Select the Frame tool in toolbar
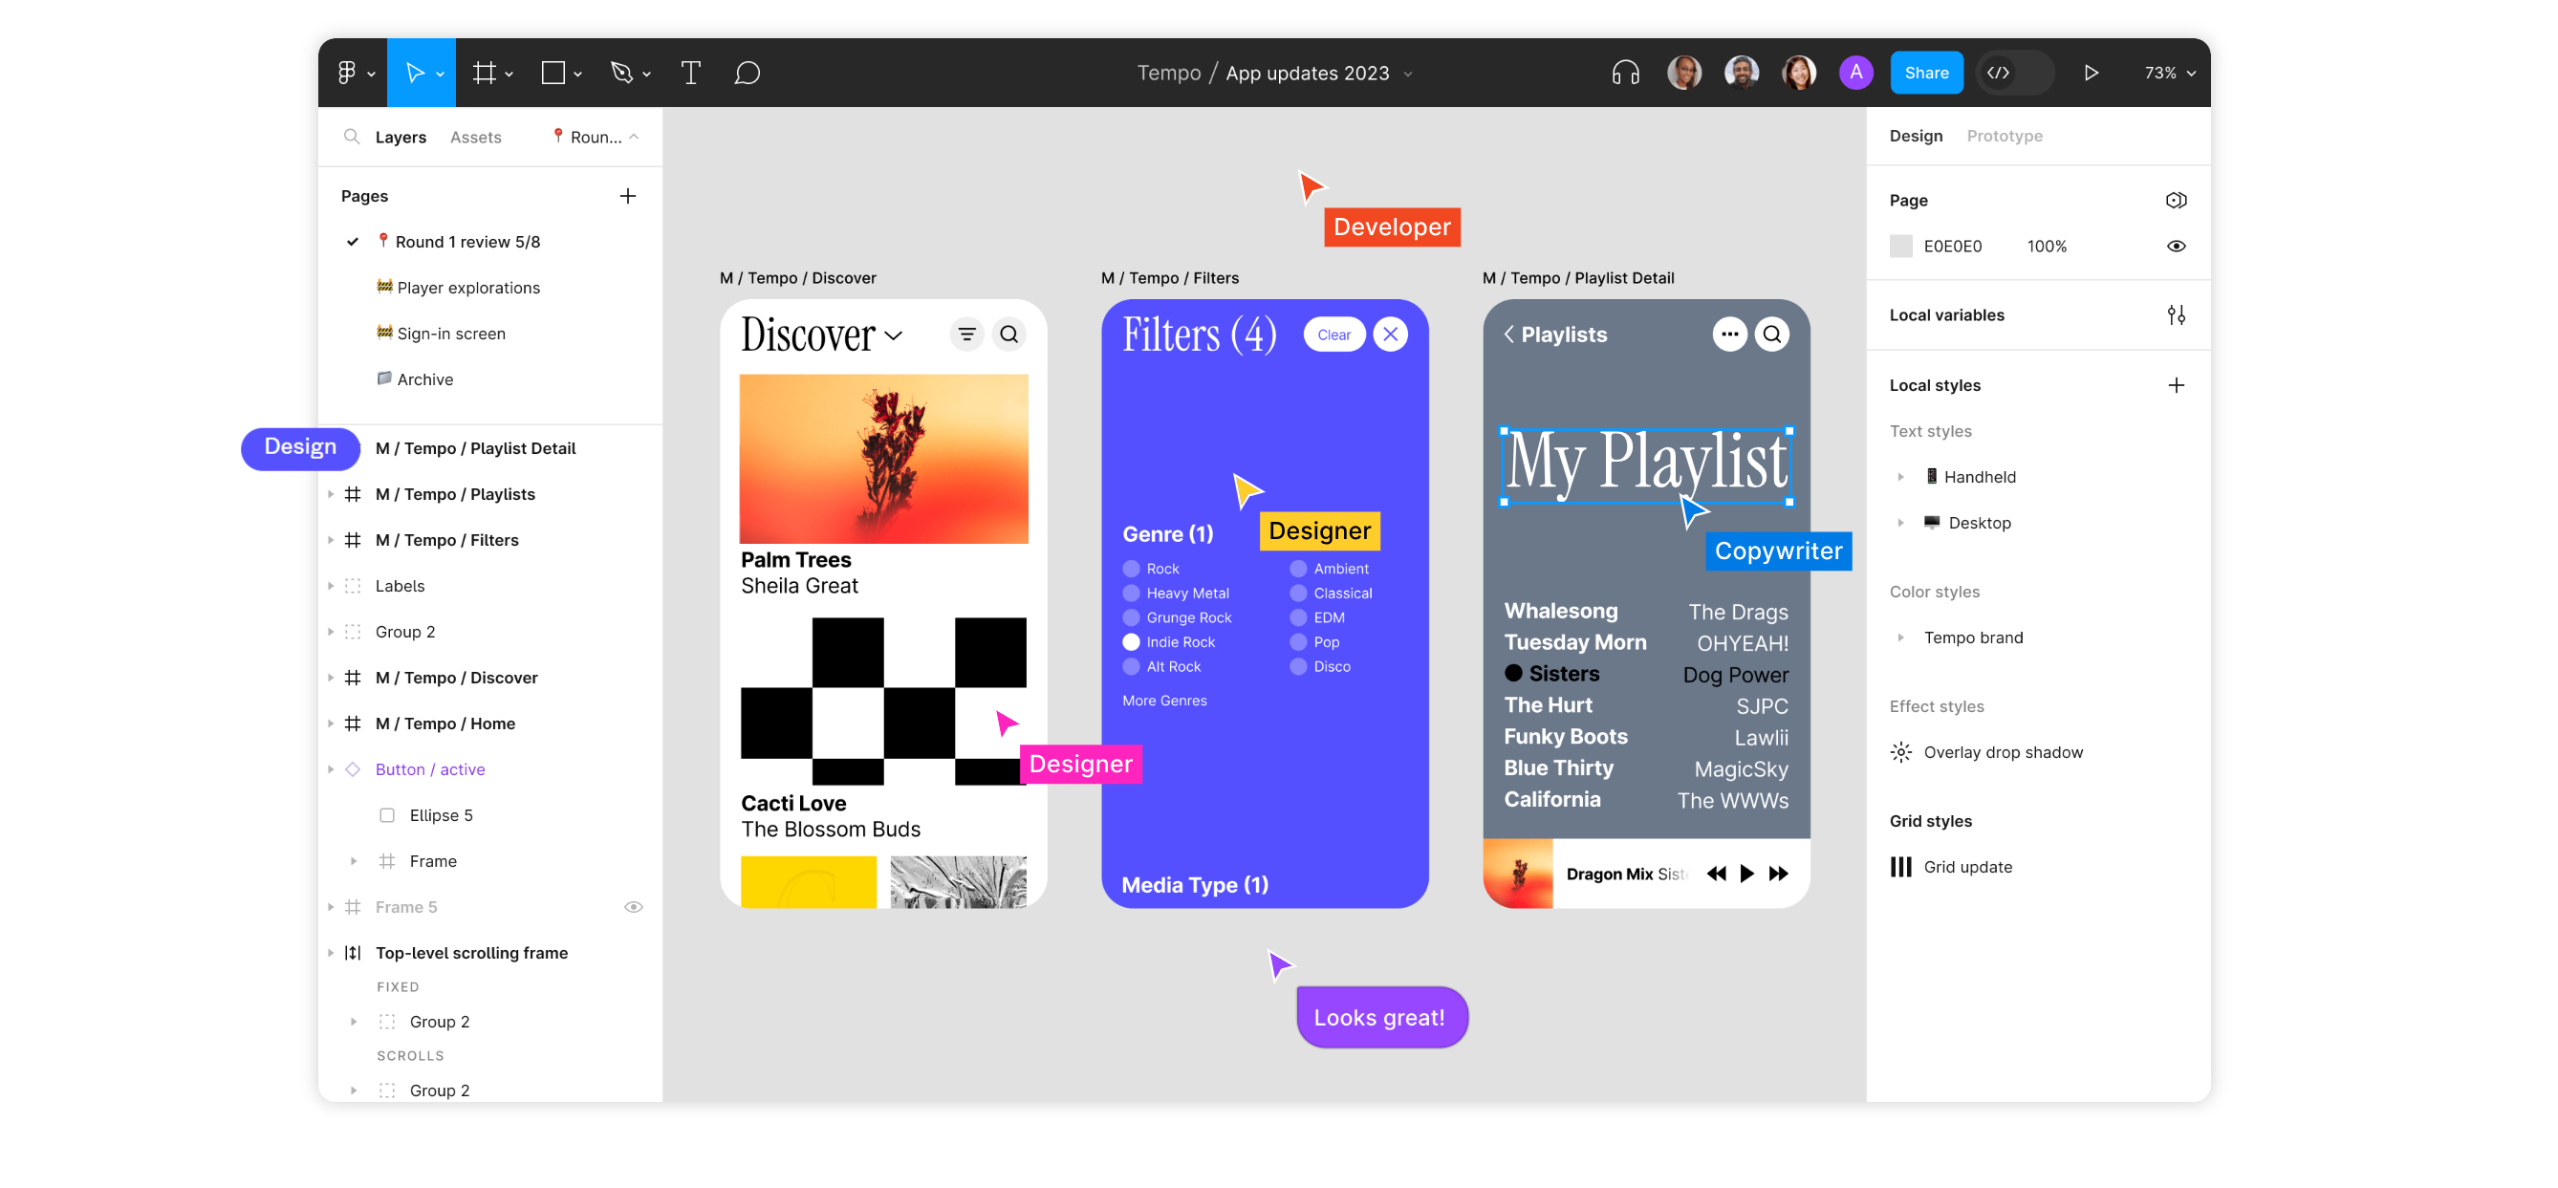 click(x=487, y=72)
